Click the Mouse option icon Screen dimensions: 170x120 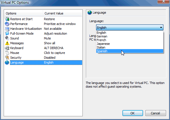(7, 53)
